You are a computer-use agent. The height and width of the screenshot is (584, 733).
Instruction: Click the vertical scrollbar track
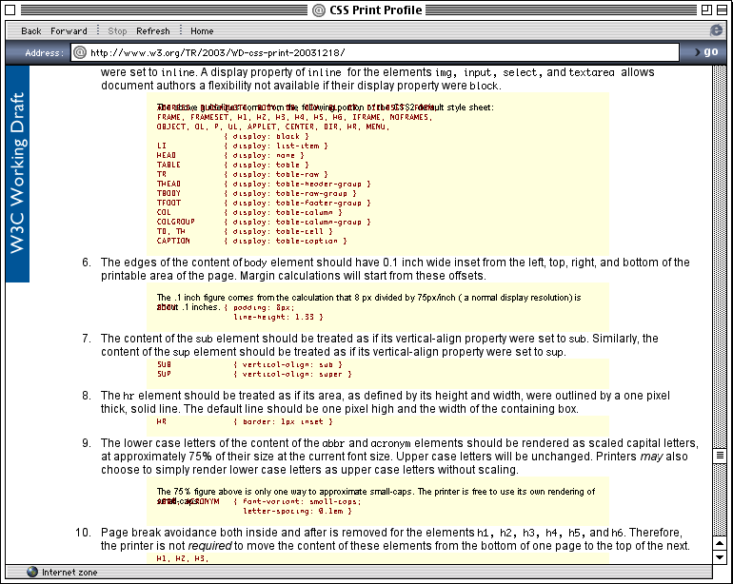(x=722, y=285)
